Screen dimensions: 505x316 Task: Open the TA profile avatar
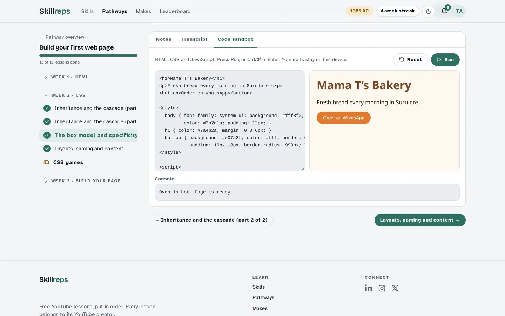click(459, 11)
